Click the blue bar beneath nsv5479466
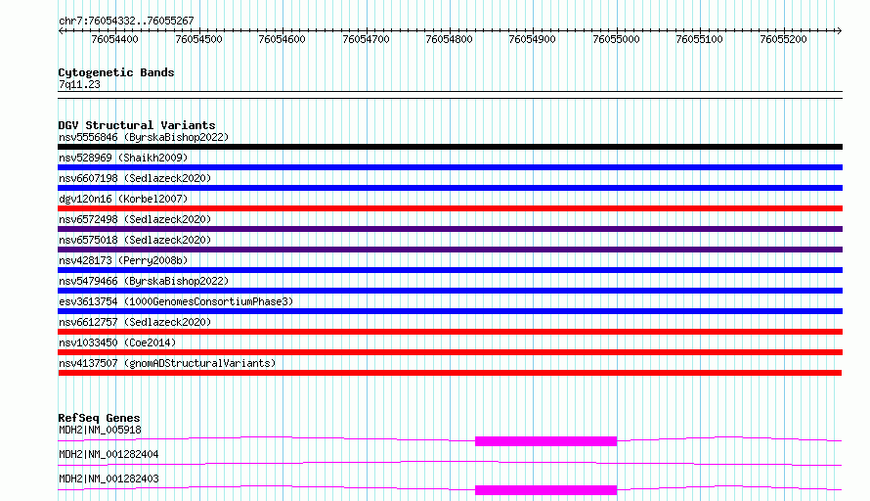 pyautogui.click(x=450, y=291)
